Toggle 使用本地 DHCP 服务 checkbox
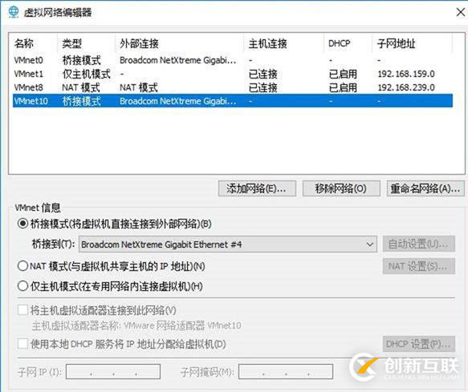Screen dimensions: 468x392 [x=23, y=344]
